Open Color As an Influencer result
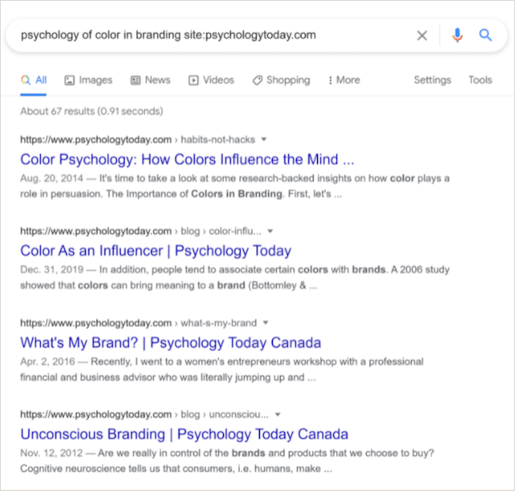This screenshot has width=515, height=491. tap(155, 252)
